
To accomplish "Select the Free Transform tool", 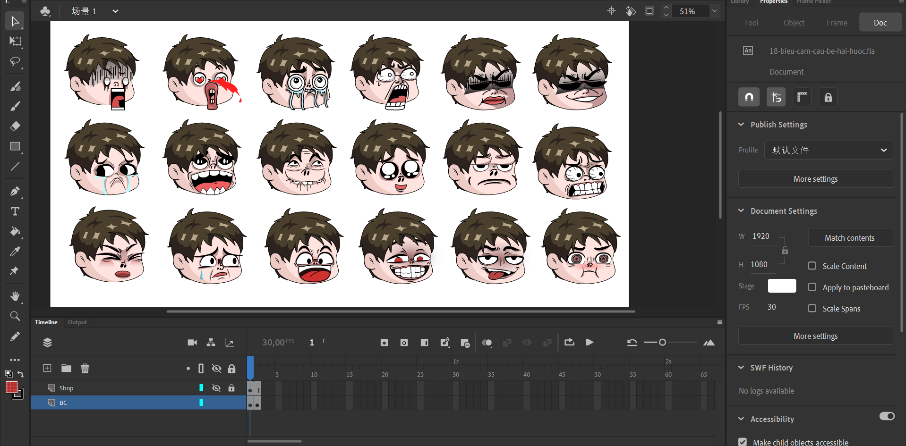I will pyautogui.click(x=15, y=42).
